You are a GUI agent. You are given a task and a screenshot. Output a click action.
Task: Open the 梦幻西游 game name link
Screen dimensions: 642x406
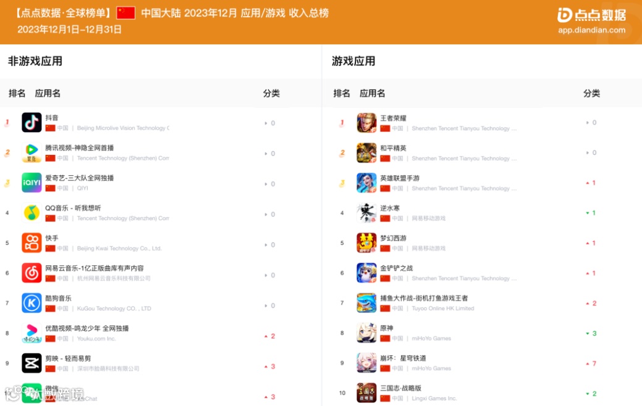click(x=393, y=238)
